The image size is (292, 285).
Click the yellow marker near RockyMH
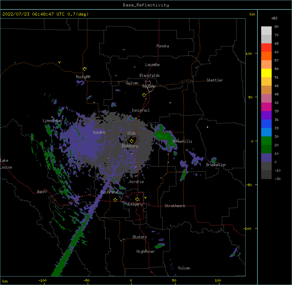tap(85, 69)
